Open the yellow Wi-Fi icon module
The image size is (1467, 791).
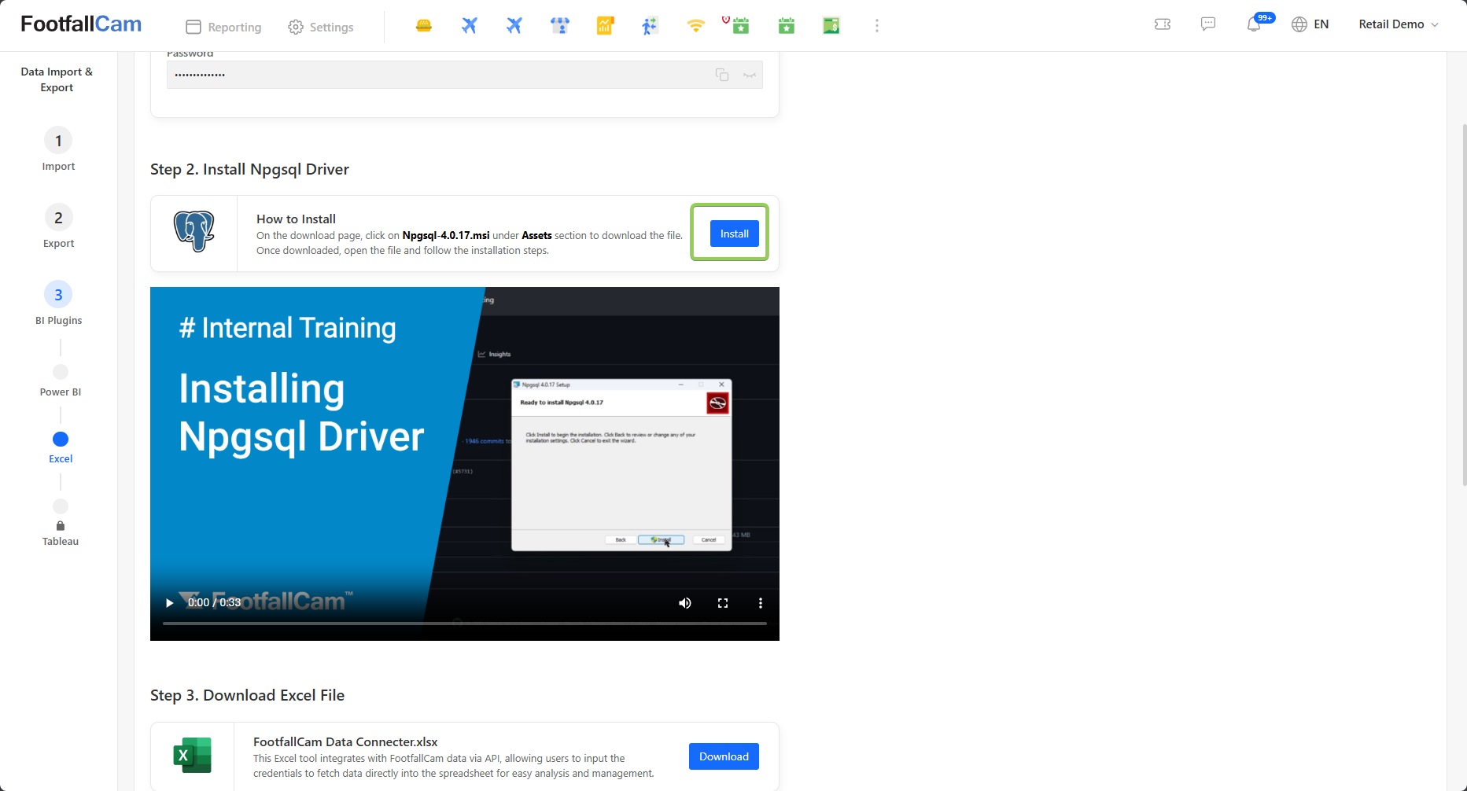pos(695,26)
